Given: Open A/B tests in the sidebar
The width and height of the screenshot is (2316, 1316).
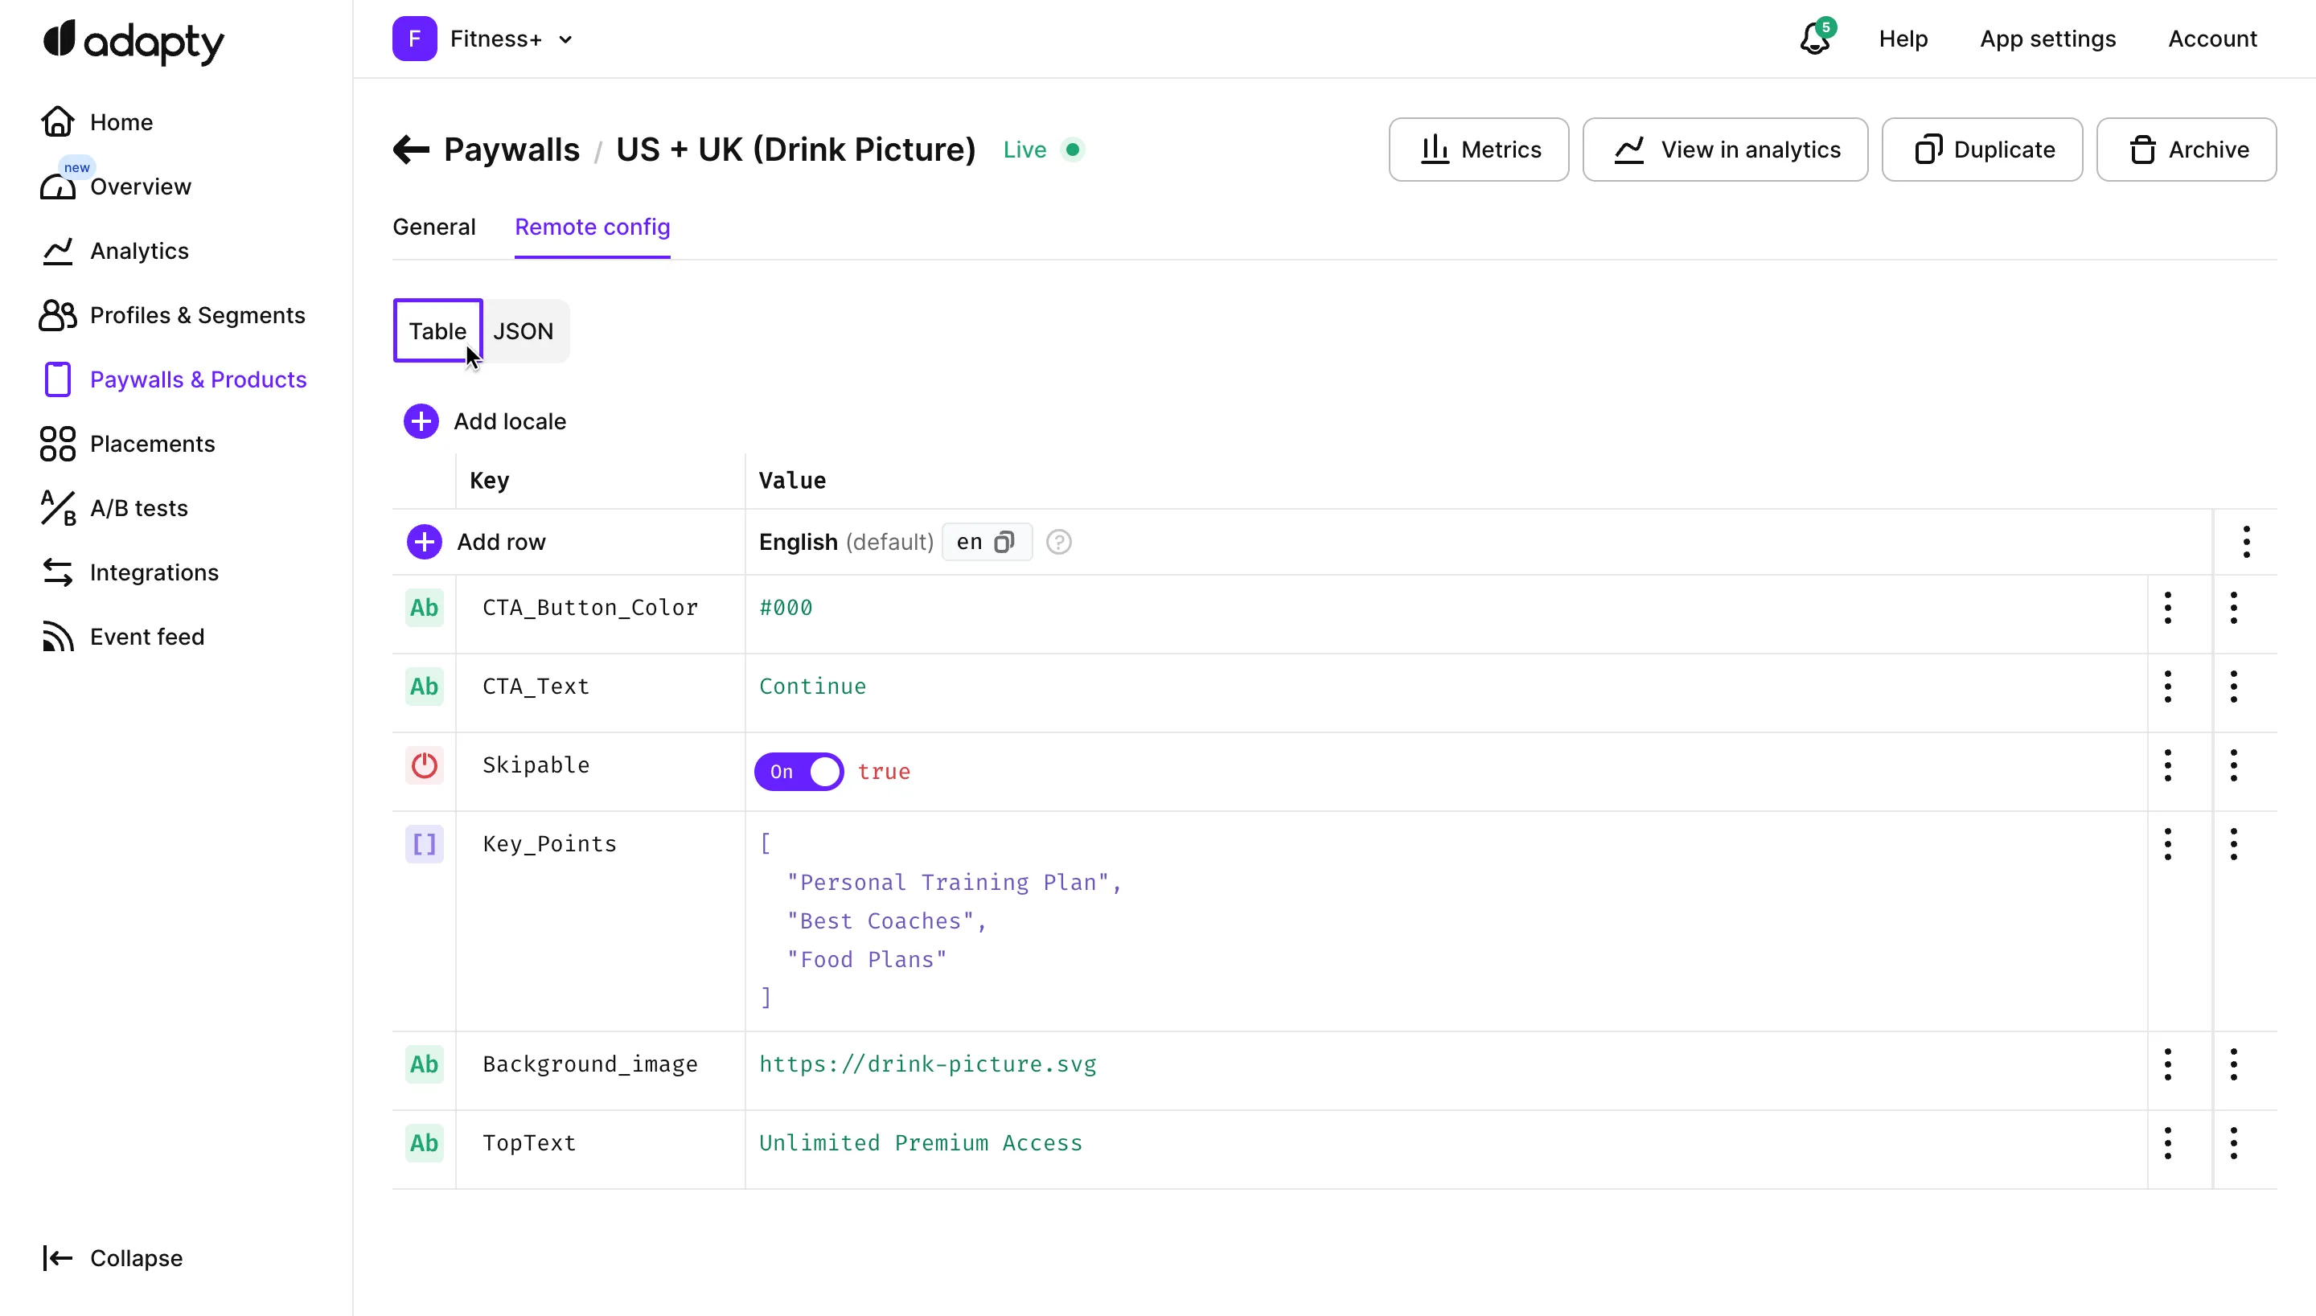Looking at the screenshot, I should point(138,508).
